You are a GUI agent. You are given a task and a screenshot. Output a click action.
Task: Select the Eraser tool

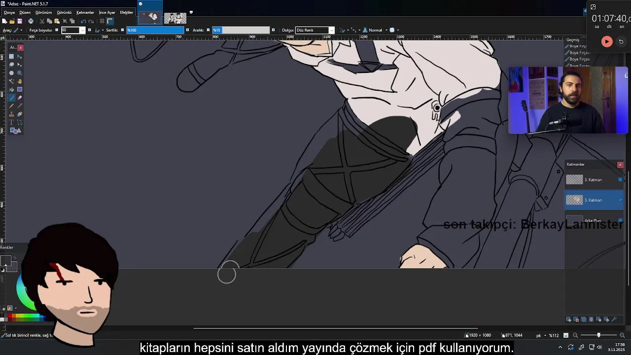tap(20, 98)
